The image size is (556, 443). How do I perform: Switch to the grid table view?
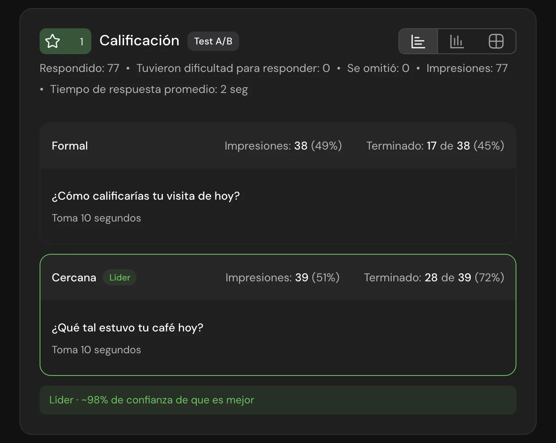(x=496, y=41)
